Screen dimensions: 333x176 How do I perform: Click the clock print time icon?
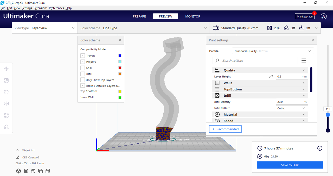tap(260, 148)
